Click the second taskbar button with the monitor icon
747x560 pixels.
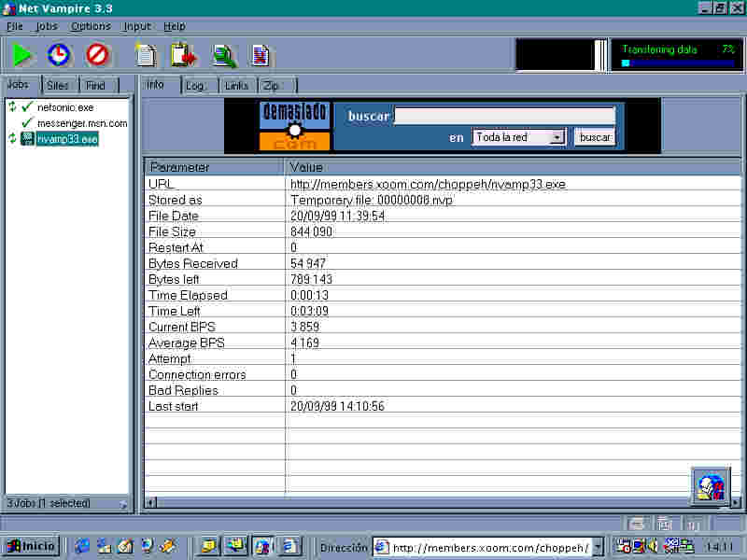[235, 546]
